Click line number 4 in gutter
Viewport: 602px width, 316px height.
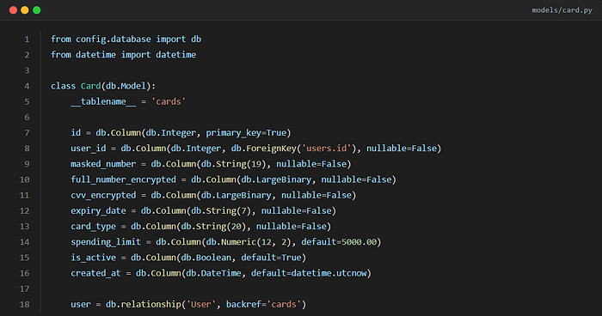click(27, 86)
